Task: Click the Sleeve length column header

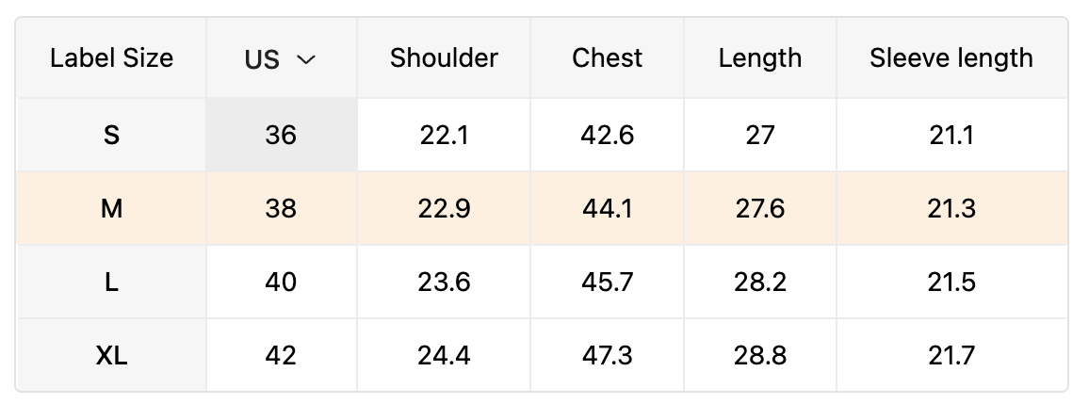Action: (x=951, y=58)
